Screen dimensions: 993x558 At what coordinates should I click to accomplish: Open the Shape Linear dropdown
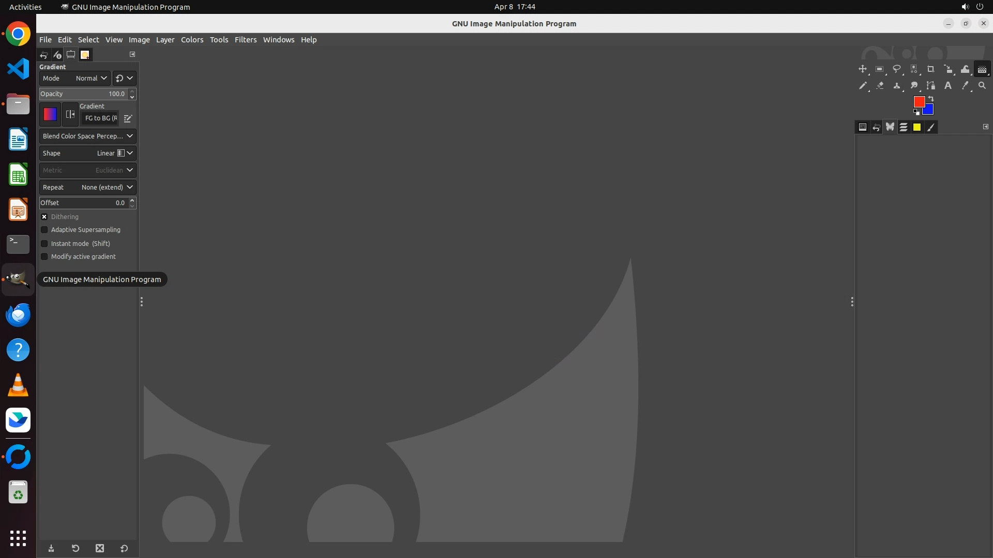pyautogui.click(x=87, y=153)
